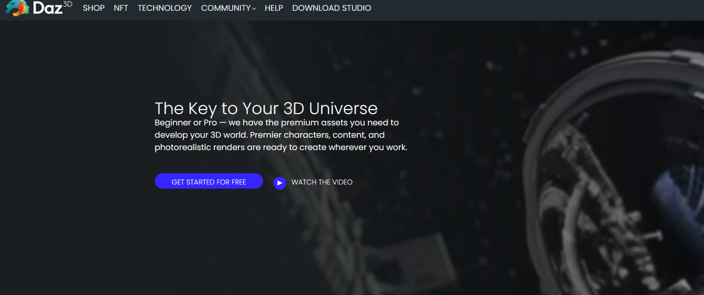The image size is (704, 295).
Task: Click the Beginner or Pro description paragraph
Action: (280, 135)
